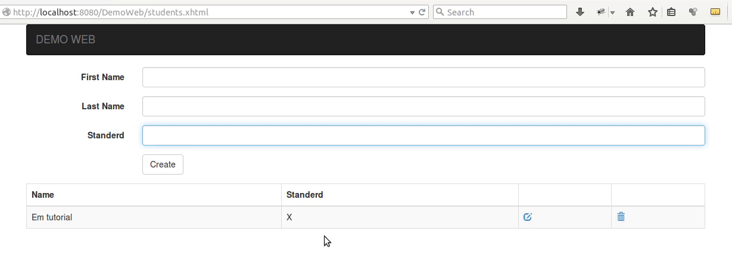The height and width of the screenshot is (269, 732).
Task: Open the DEMO WEB brand link
Action: coord(66,40)
